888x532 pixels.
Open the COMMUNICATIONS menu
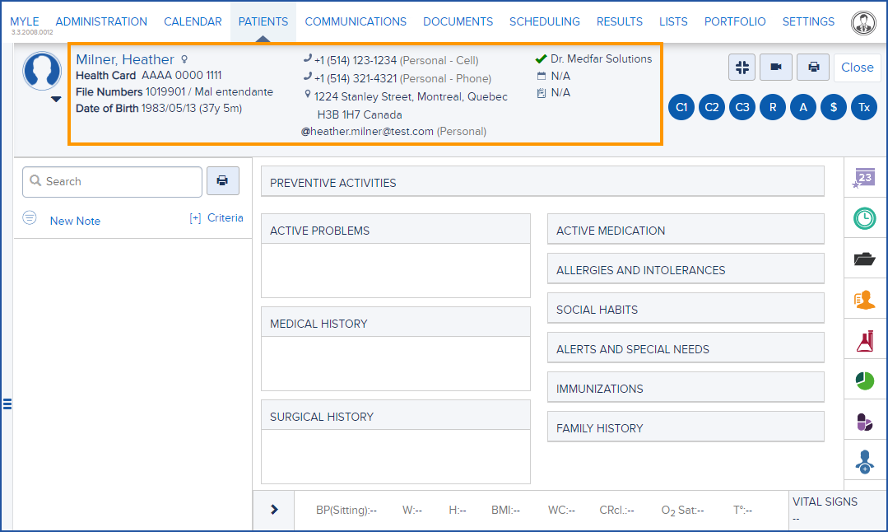pos(356,21)
